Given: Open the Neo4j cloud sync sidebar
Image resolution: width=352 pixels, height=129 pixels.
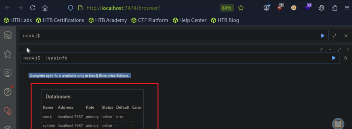Looking at the screenshot, I should pos(8,110).
